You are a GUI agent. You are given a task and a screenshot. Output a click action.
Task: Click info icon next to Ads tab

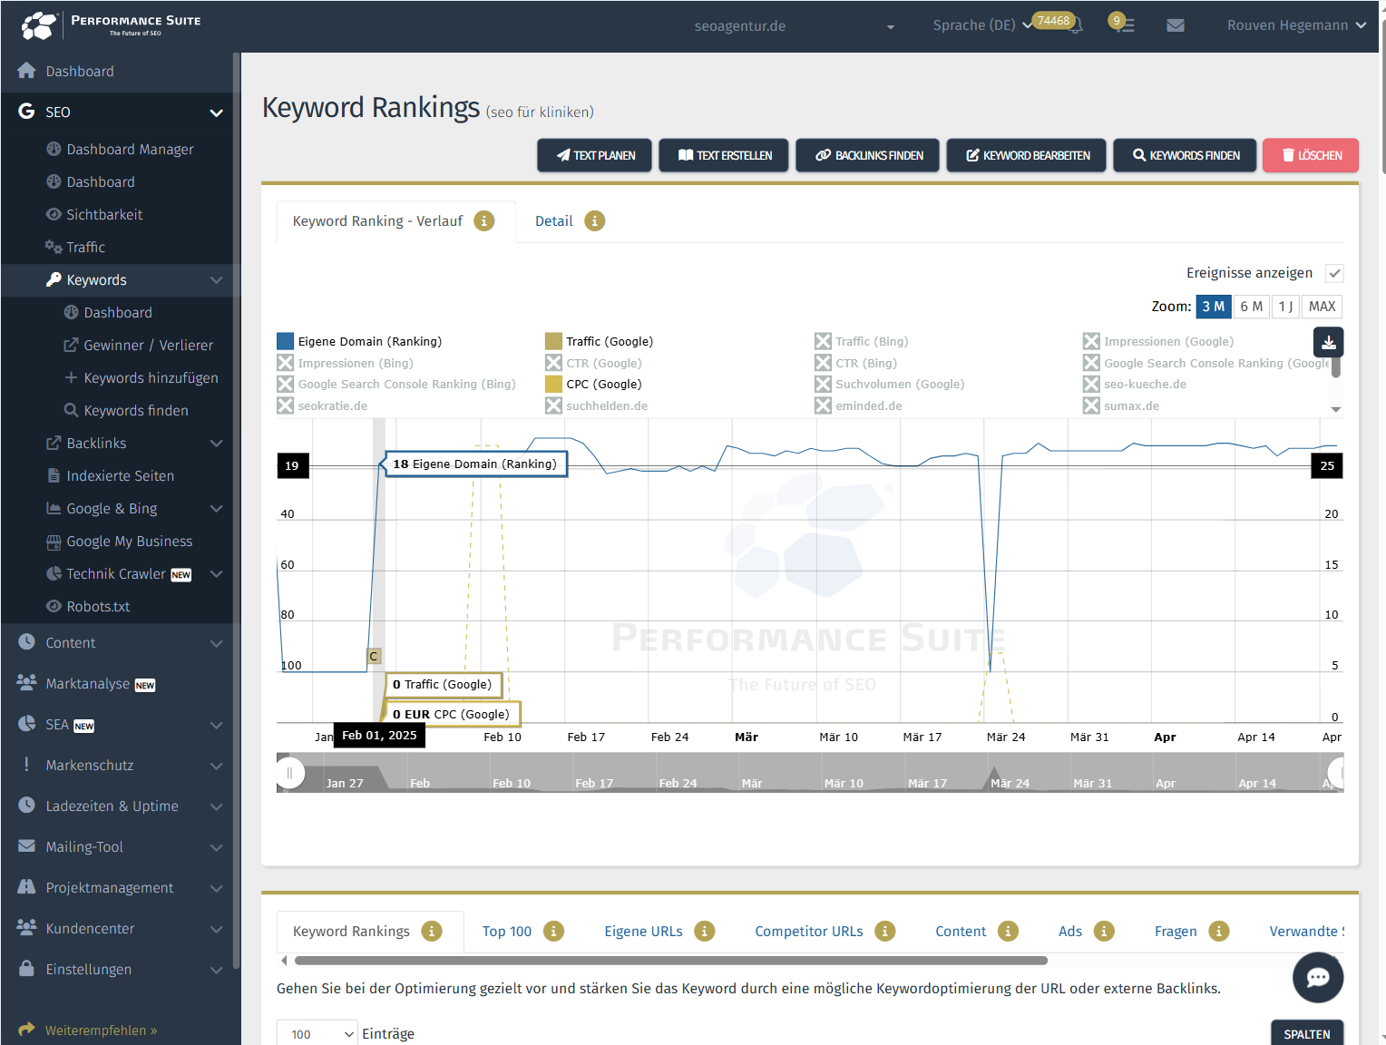(x=1104, y=932)
